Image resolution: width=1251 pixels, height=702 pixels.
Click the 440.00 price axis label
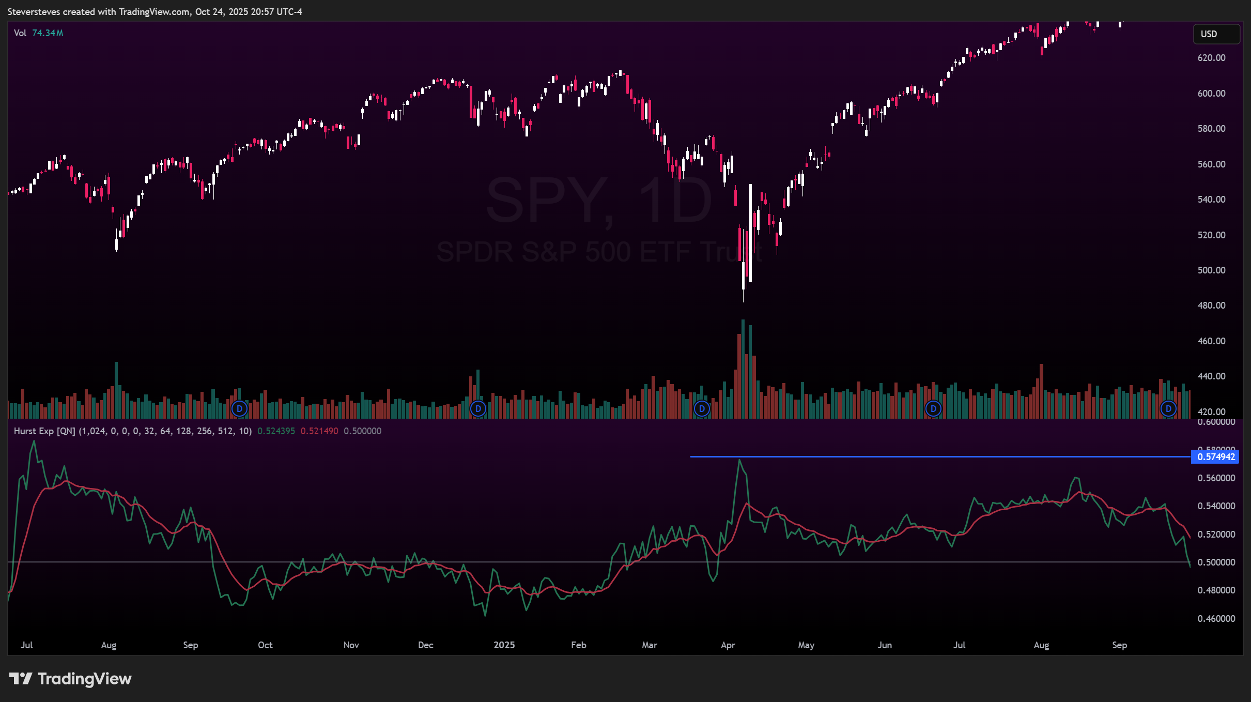tap(1211, 376)
